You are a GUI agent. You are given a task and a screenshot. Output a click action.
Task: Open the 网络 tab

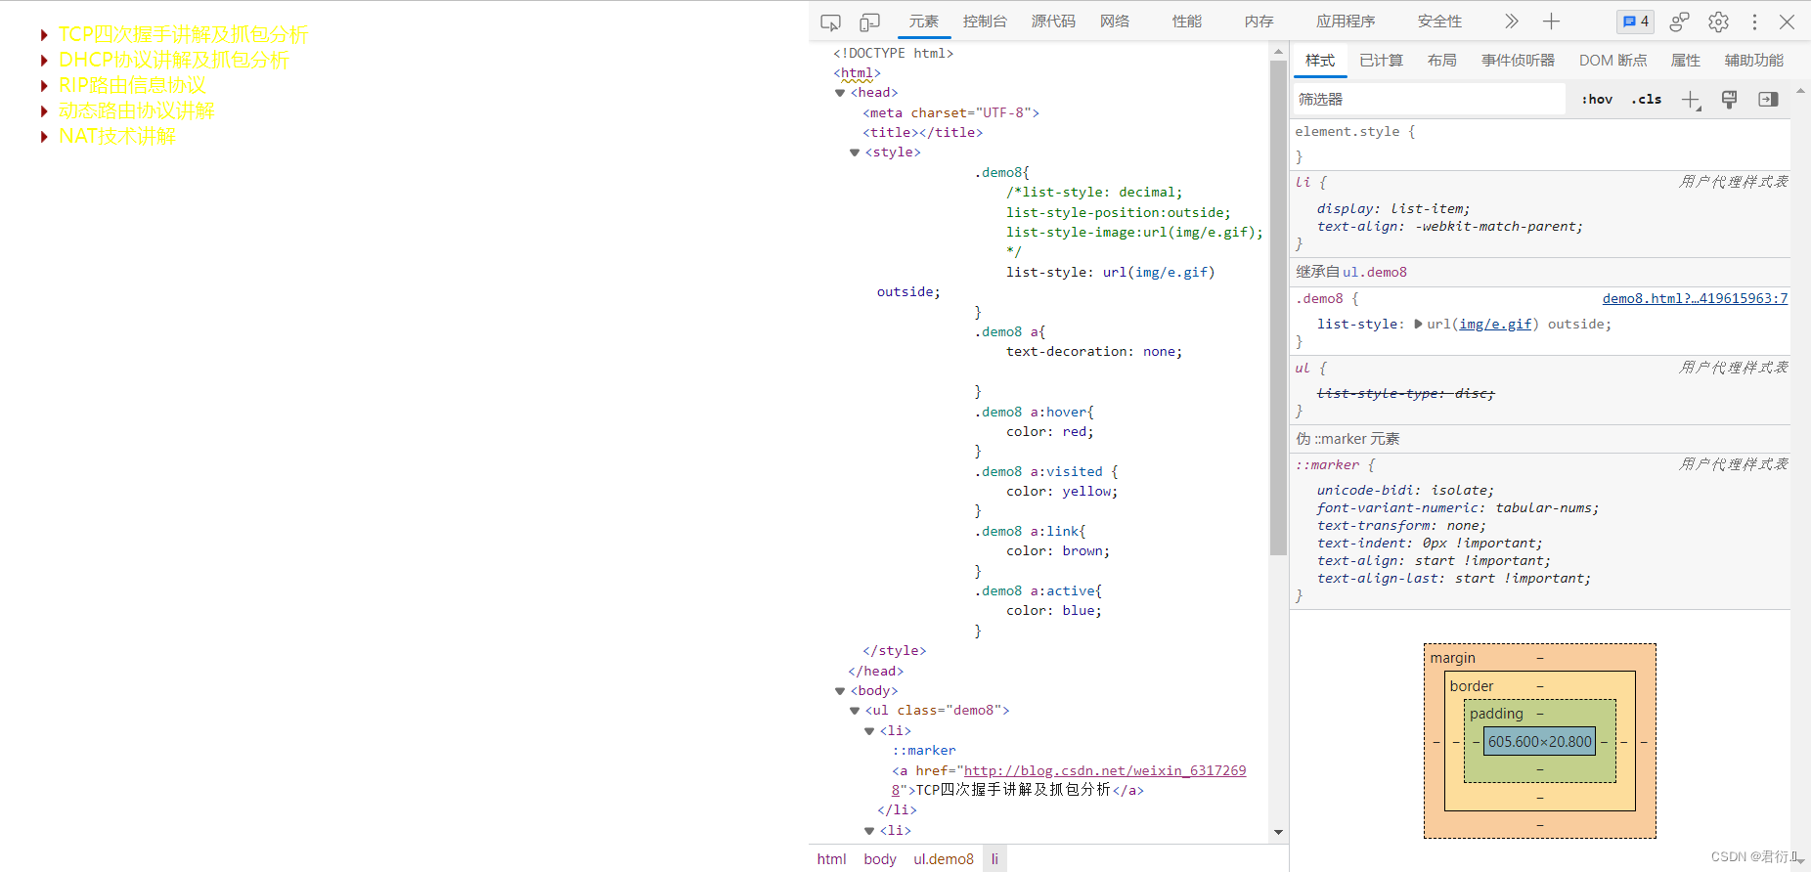tap(1115, 22)
